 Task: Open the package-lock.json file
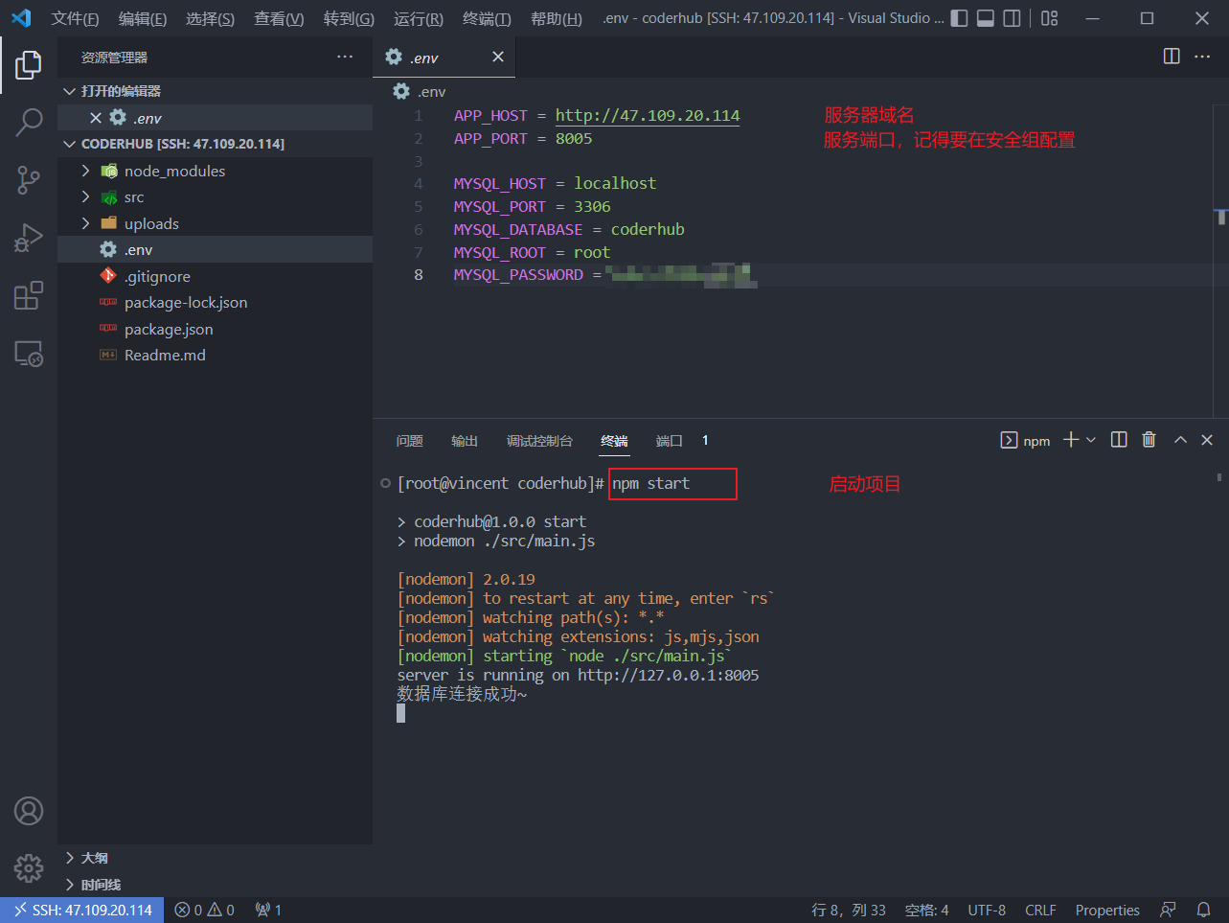215,302
